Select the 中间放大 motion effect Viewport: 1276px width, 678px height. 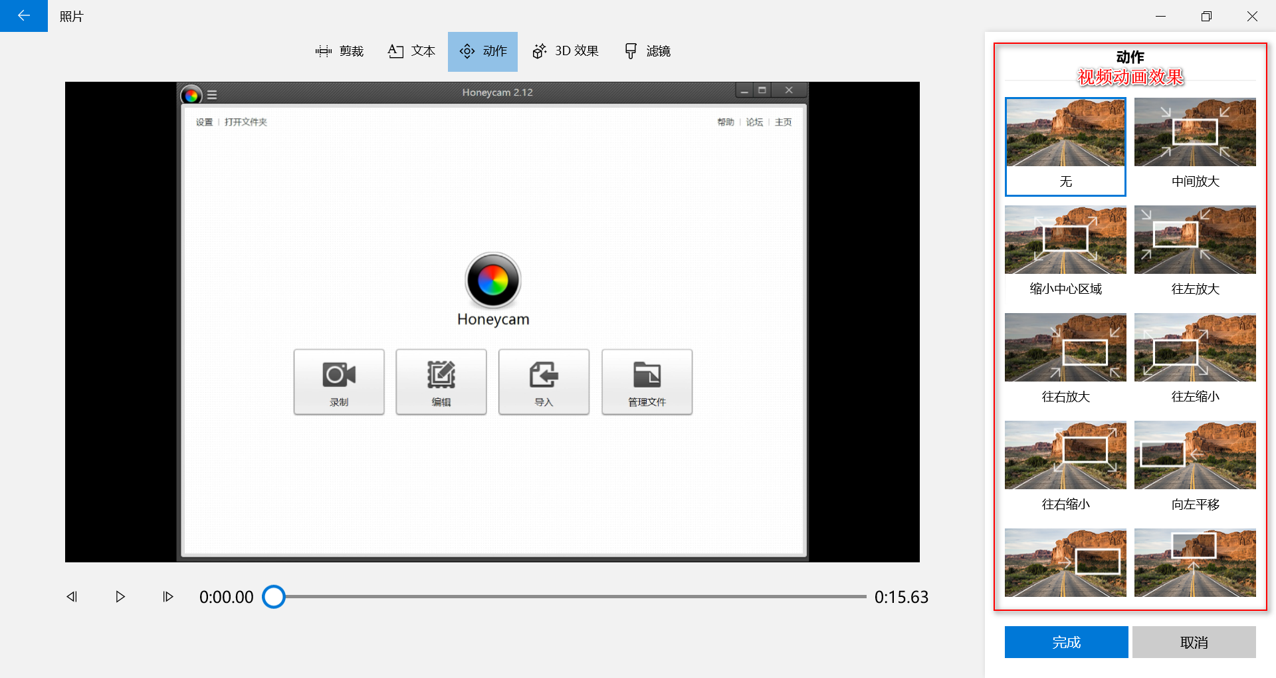(x=1195, y=147)
